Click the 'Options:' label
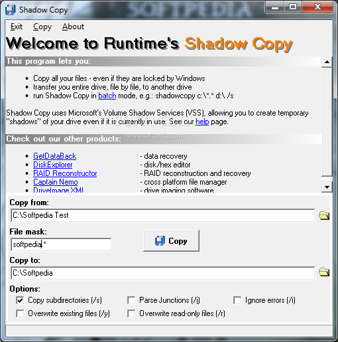The width and height of the screenshot is (338, 342). [x=25, y=289]
